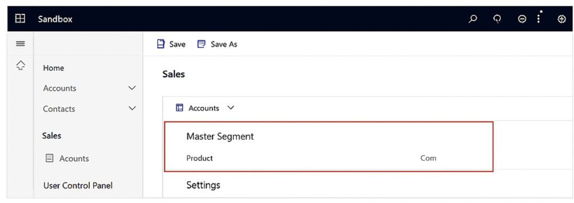Expand the Accounts chevron in sidebar
The image size is (574, 203).
[x=132, y=88]
